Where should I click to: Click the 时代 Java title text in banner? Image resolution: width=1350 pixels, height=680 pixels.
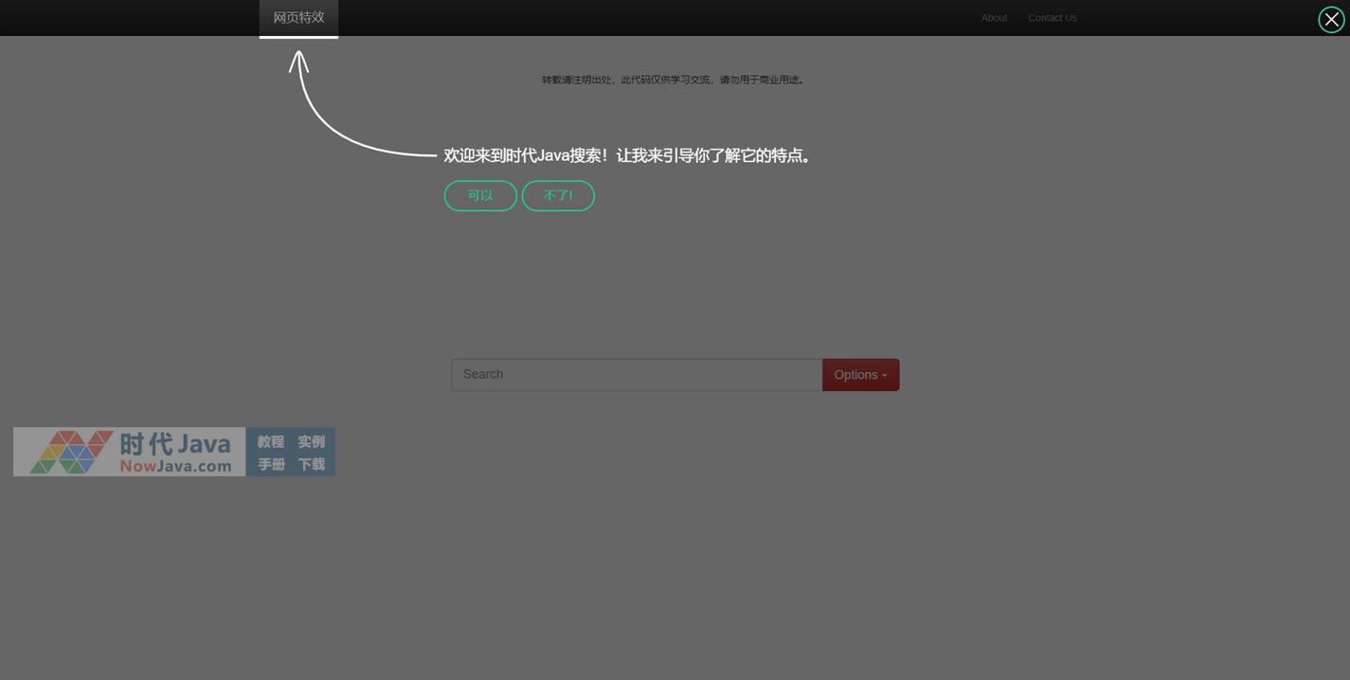point(175,443)
